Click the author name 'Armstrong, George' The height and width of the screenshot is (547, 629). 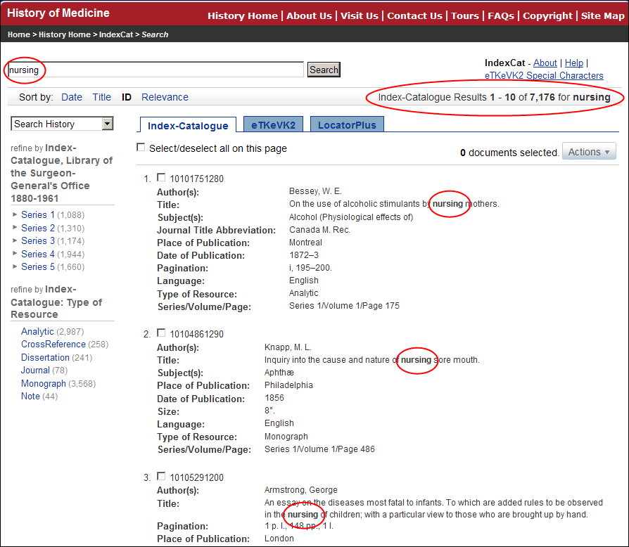[x=301, y=489]
